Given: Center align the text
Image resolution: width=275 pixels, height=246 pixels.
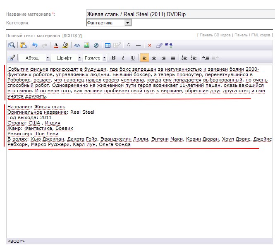Looking at the screenshot, I should point(154,58).
